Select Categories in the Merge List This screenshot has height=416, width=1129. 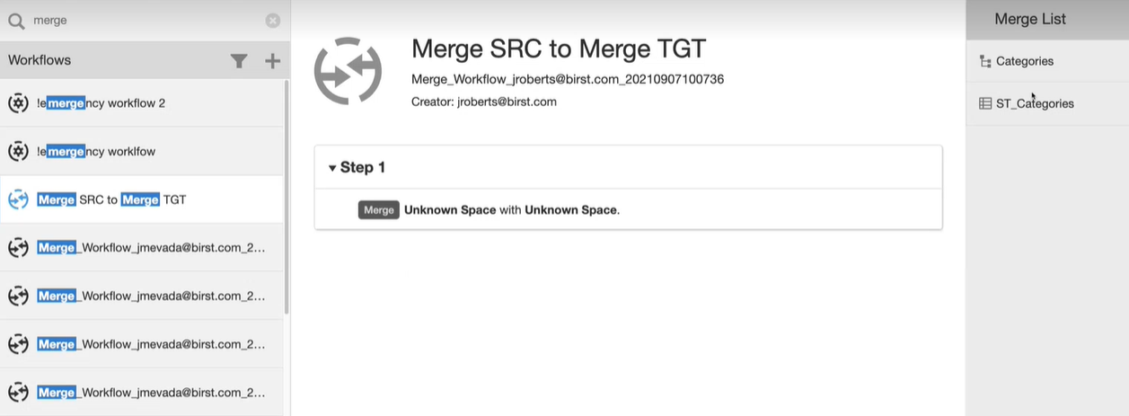[1025, 62]
